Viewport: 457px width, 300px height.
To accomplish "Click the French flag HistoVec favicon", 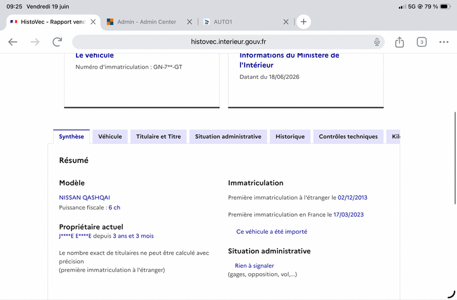I will (x=14, y=22).
